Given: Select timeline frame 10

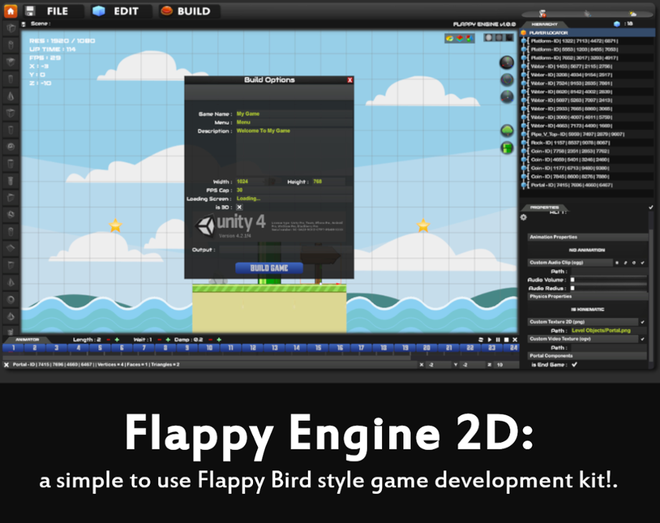Looking at the screenshot, I should [209, 348].
